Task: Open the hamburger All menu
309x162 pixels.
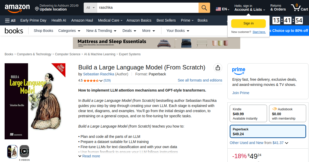Action: coord(10,20)
